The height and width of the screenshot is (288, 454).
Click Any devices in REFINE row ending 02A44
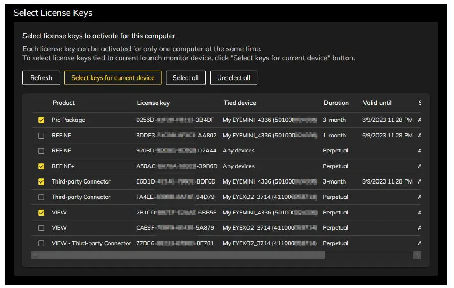(239, 150)
